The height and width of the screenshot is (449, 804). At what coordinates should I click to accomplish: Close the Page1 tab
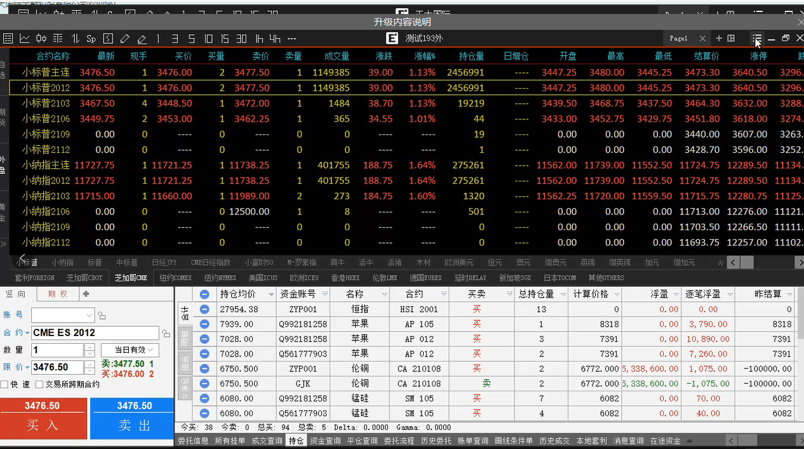[702, 39]
